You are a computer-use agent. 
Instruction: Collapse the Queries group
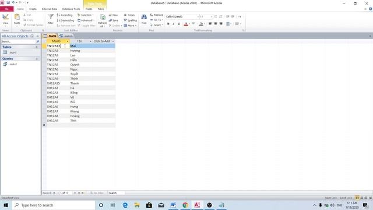[37, 58]
